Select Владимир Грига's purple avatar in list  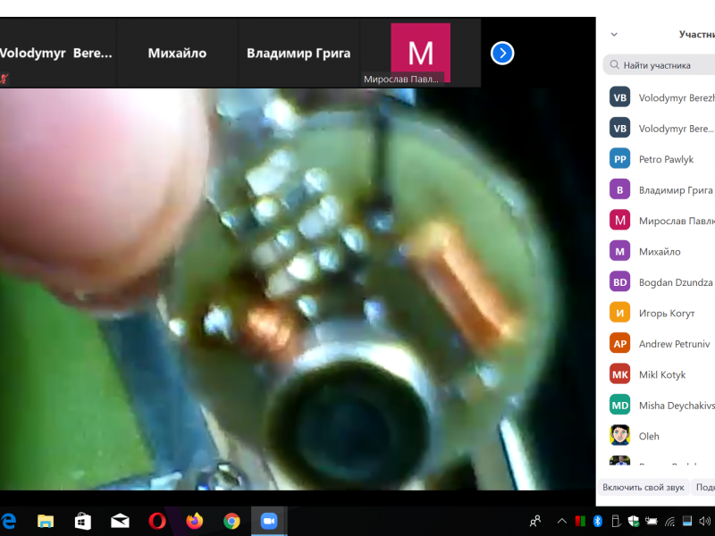click(619, 189)
